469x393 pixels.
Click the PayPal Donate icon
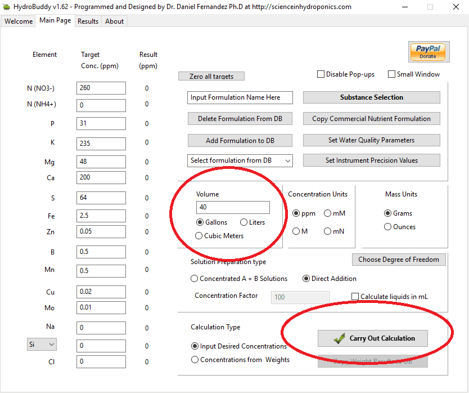click(429, 52)
